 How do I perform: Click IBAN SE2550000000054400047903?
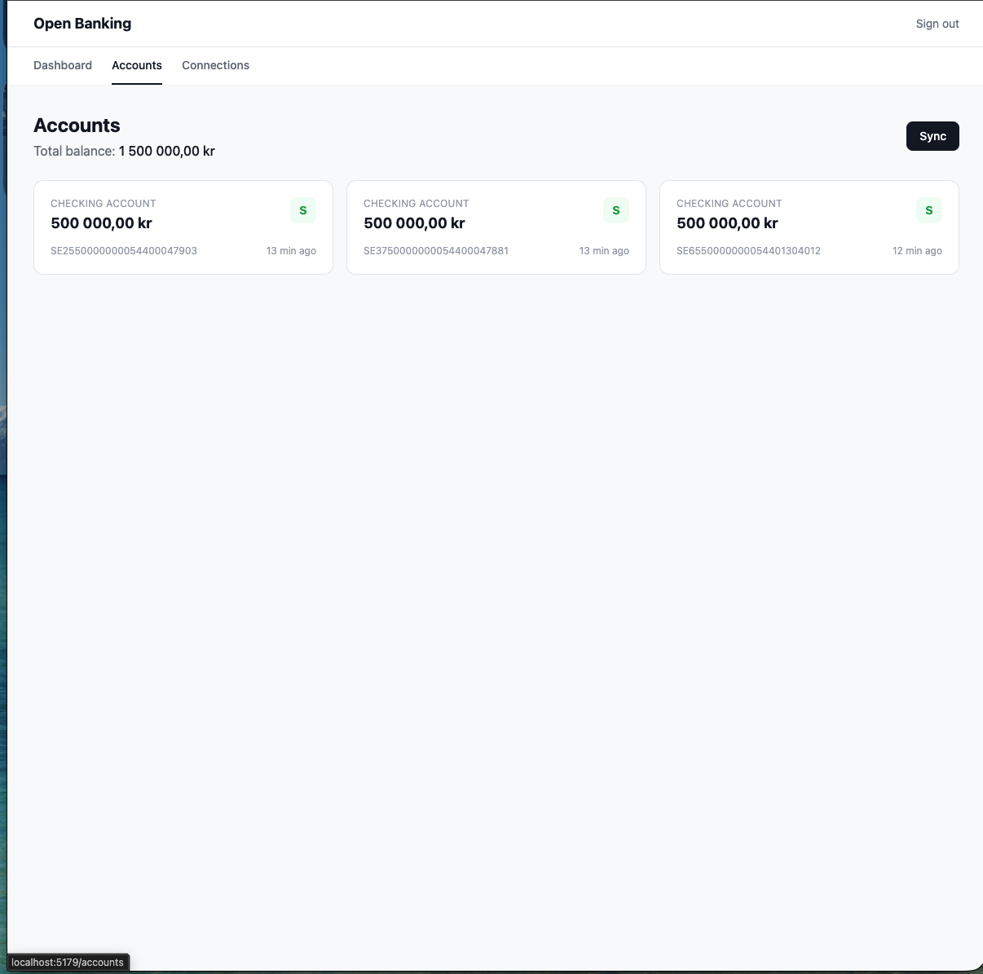pos(124,250)
